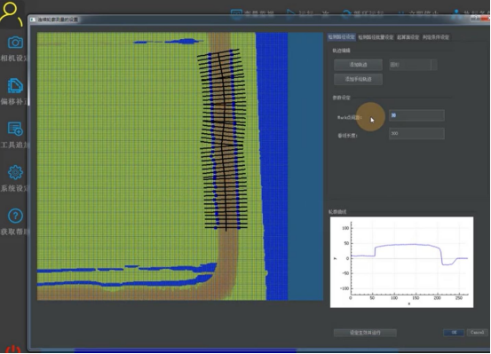Image resolution: width=491 pixels, height=354 pixels.
Task: Click the red power icon at the sidebar bottom
Action: click(13, 350)
